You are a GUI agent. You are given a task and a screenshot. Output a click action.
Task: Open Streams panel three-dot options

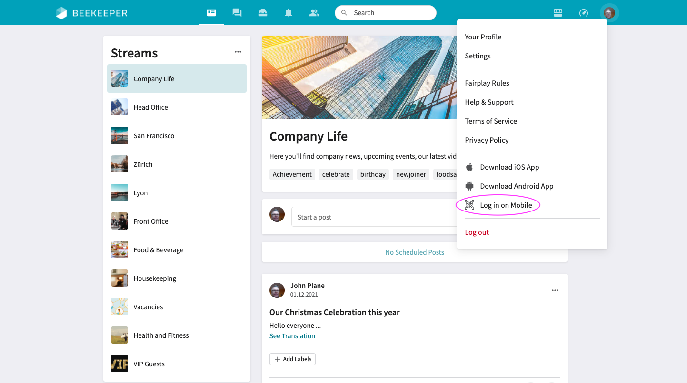[x=238, y=52]
